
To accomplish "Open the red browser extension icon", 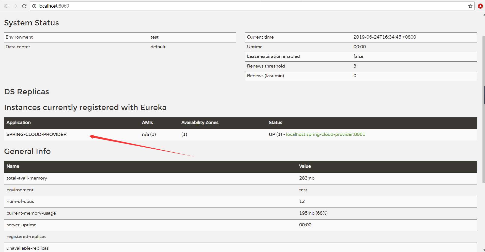I will pos(480,6).
